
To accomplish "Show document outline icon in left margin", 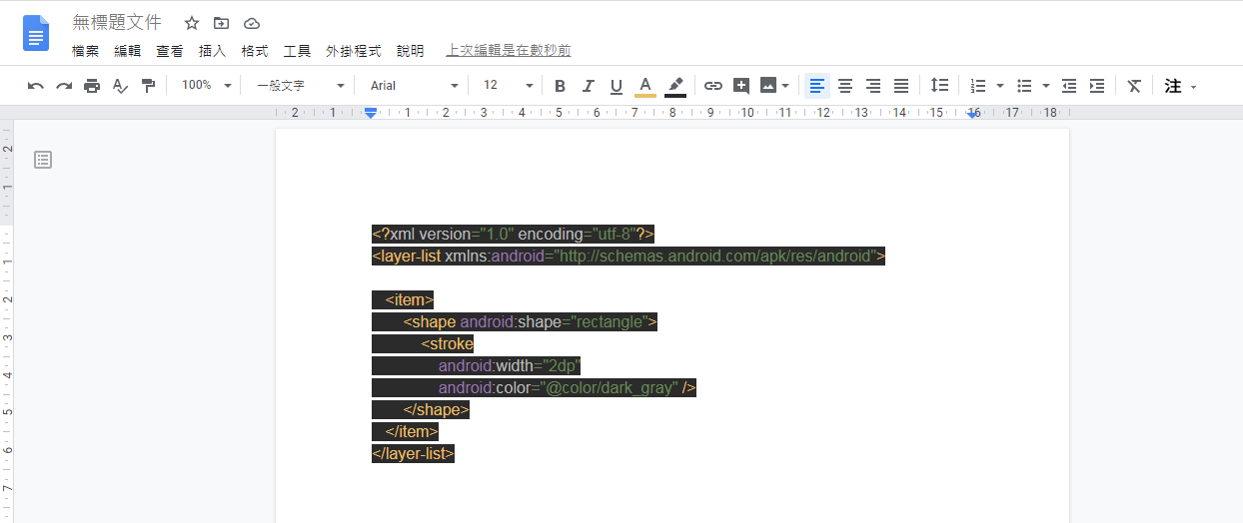I will point(43,160).
